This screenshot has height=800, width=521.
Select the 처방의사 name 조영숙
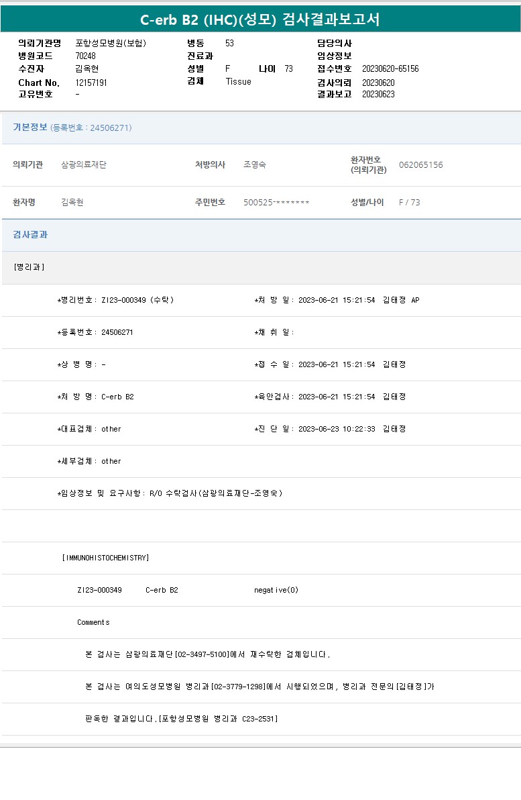(255, 165)
